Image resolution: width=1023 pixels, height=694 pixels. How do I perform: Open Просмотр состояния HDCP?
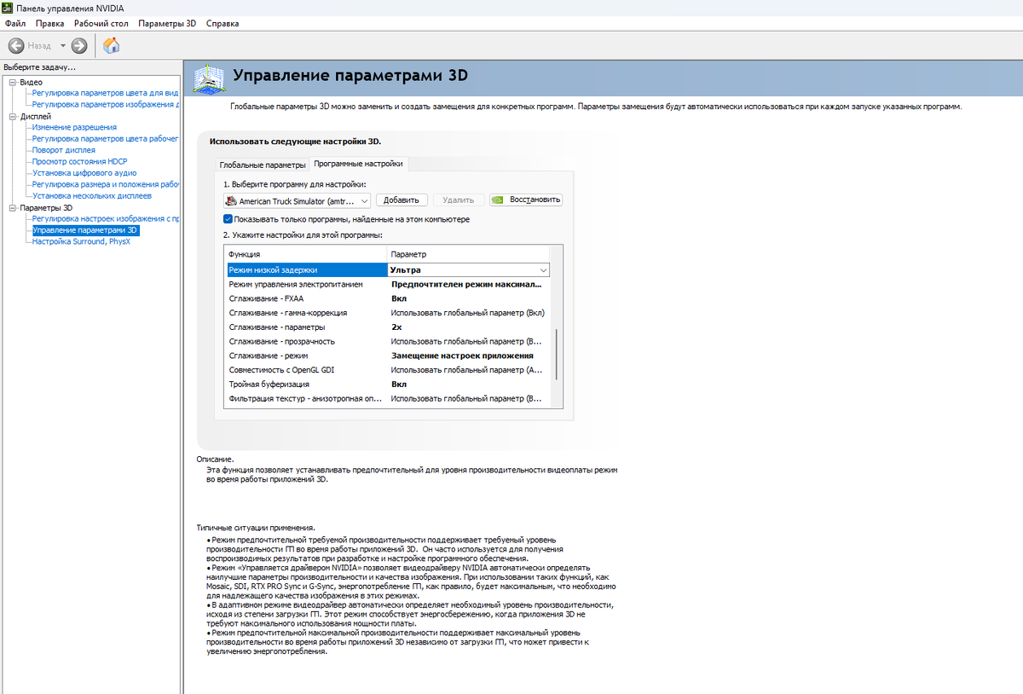click(79, 161)
